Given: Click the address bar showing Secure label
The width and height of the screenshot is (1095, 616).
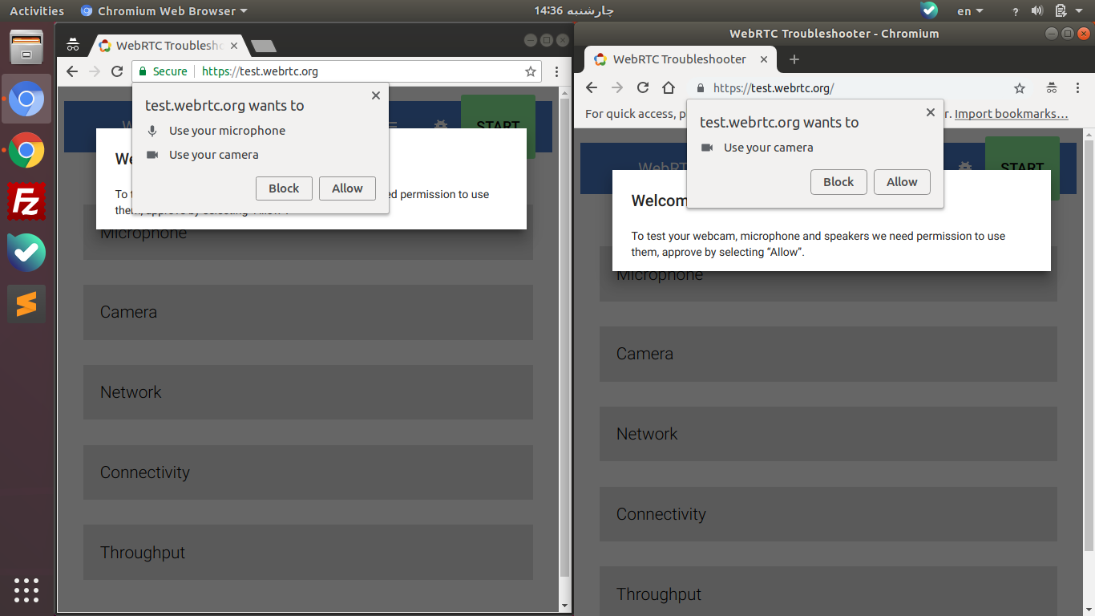Looking at the screenshot, I should pyautogui.click(x=337, y=71).
